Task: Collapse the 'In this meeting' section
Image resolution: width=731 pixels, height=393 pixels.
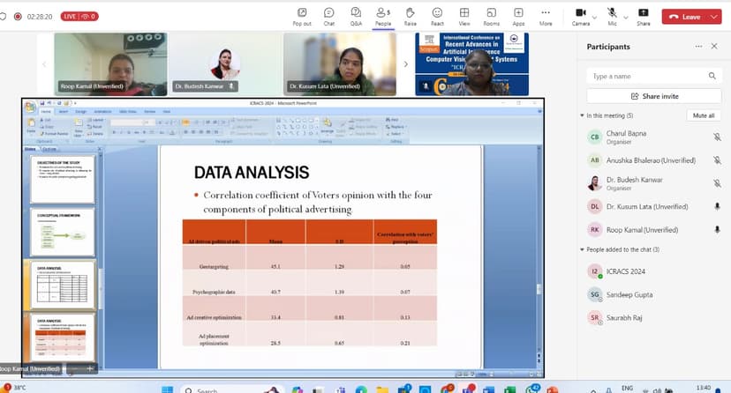Action: pyautogui.click(x=583, y=115)
